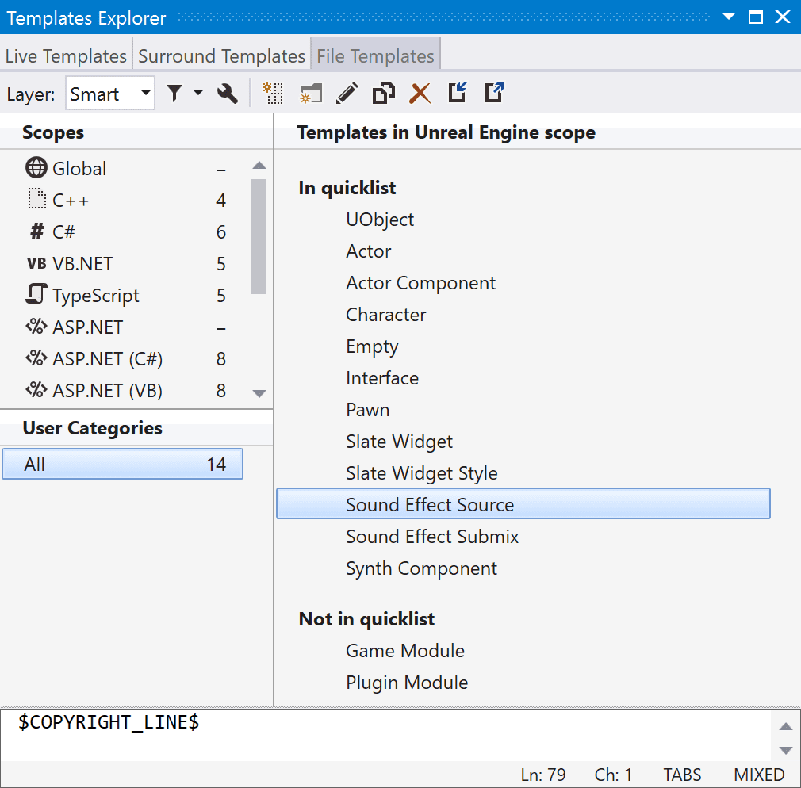Click the VB.NET scope icon

tap(36, 263)
